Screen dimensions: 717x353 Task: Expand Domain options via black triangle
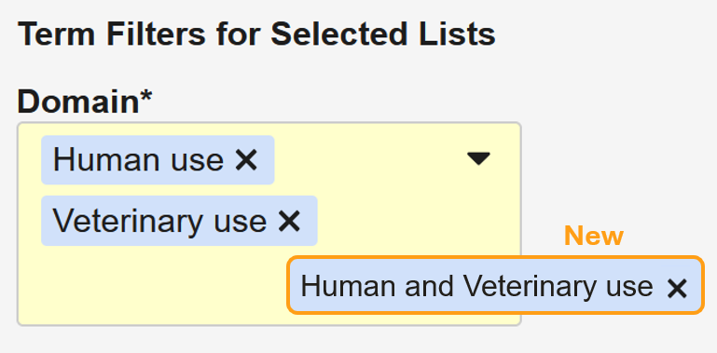pos(478,158)
